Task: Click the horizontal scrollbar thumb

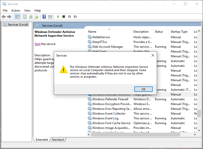Action: 136,134
